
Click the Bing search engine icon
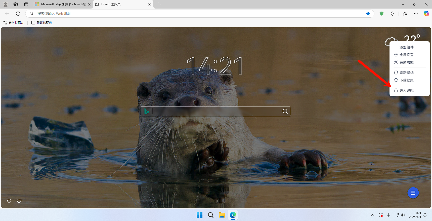[146, 111]
